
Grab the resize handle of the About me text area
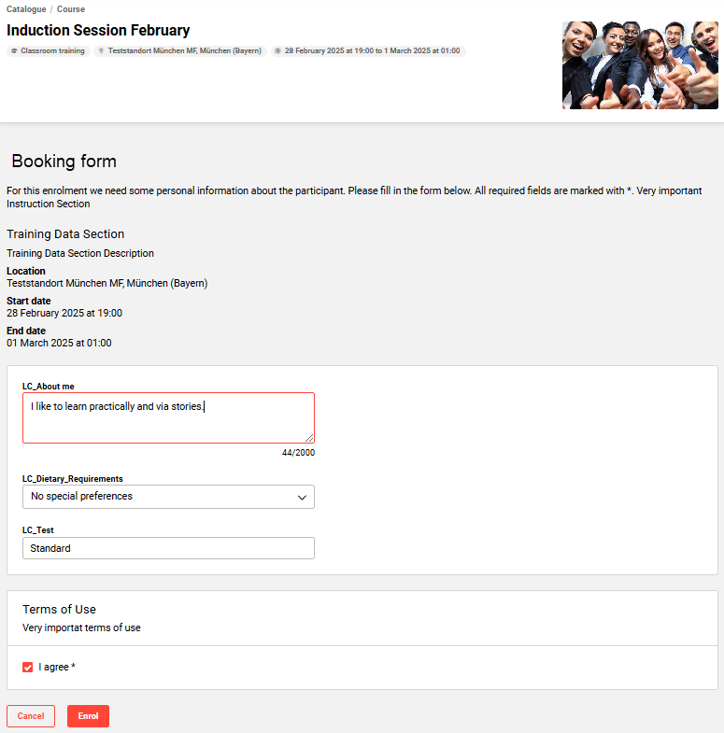309,437
